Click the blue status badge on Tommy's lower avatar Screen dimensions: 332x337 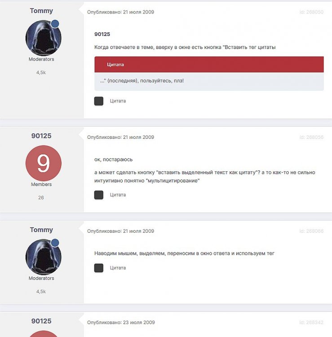coord(55,243)
